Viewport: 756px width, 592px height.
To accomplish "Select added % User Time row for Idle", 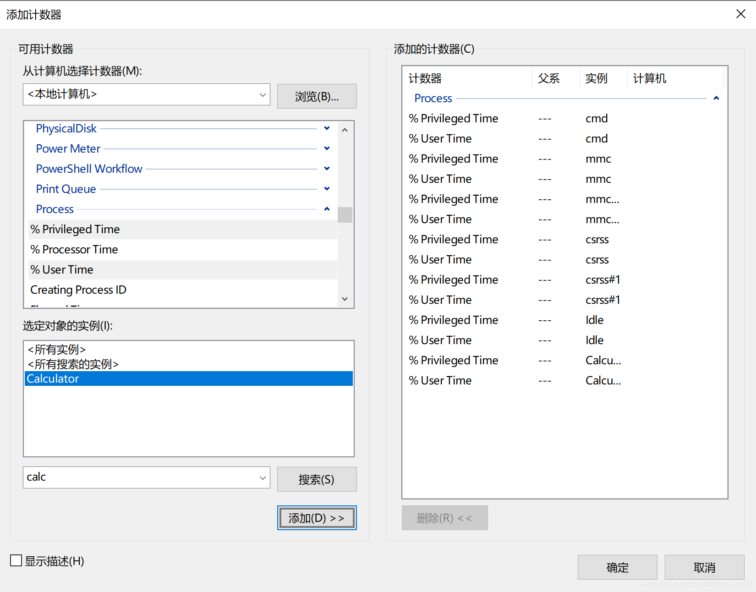I will coord(564,340).
